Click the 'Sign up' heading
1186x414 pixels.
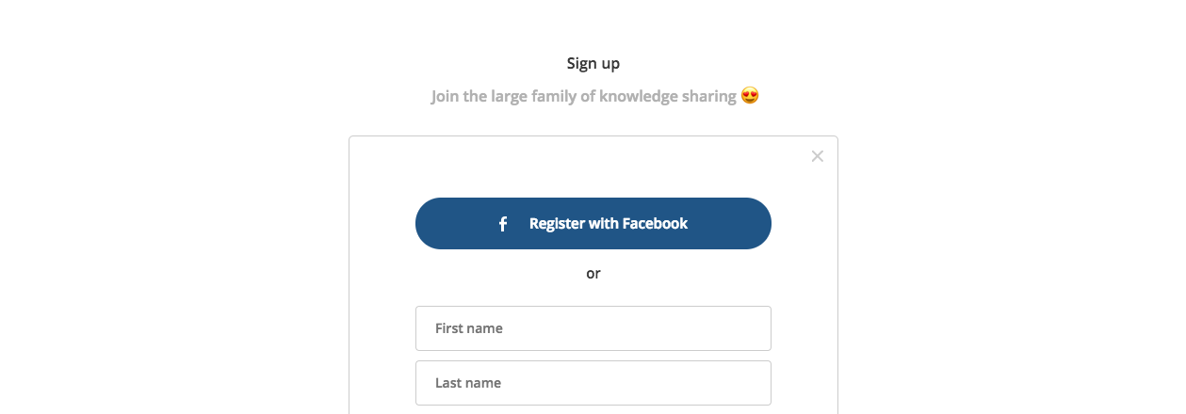tap(593, 64)
